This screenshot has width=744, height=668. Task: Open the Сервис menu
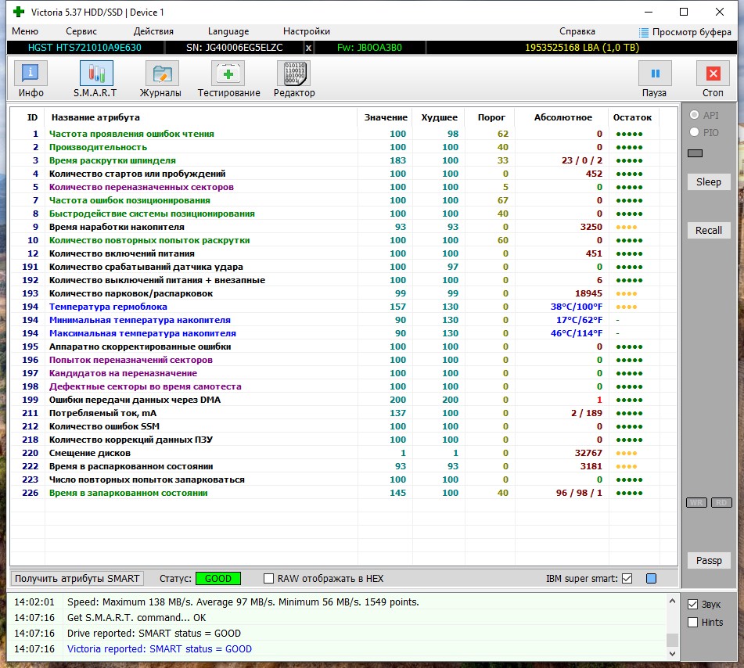81,31
